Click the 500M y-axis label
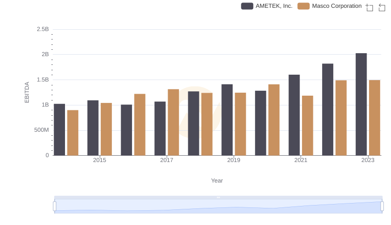Image resolution: width=391 pixels, height=225 pixels. pyautogui.click(x=42, y=130)
